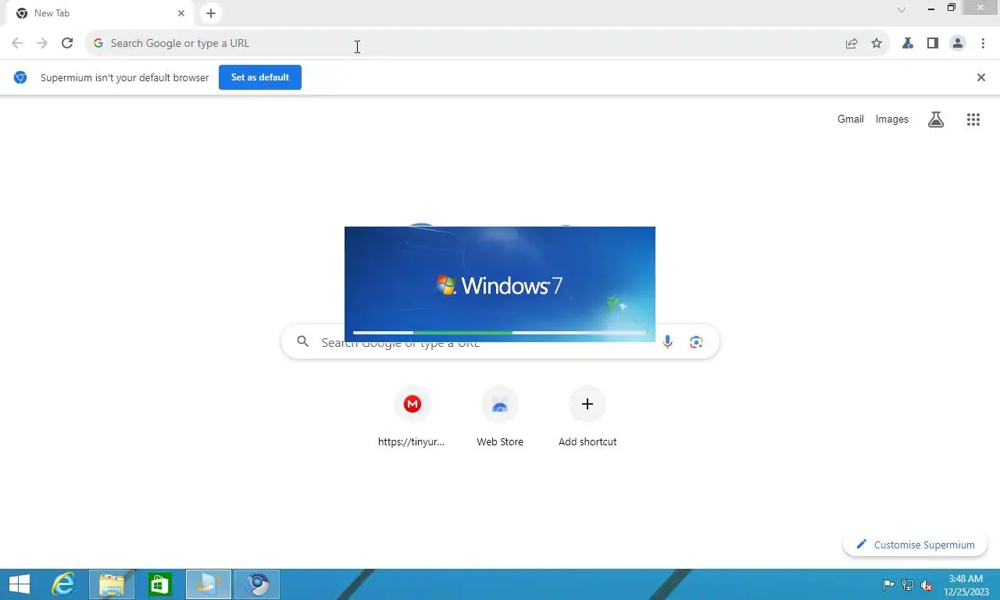Dismiss the default browser infobar
The width and height of the screenshot is (1000, 600).
(x=981, y=77)
